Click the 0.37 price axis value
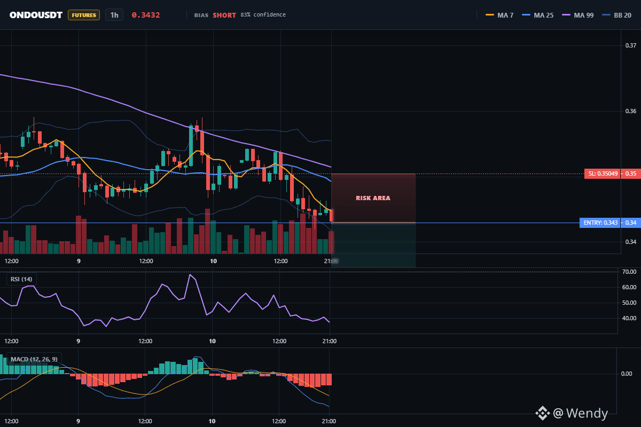The width and height of the screenshot is (641, 427). click(x=630, y=45)
